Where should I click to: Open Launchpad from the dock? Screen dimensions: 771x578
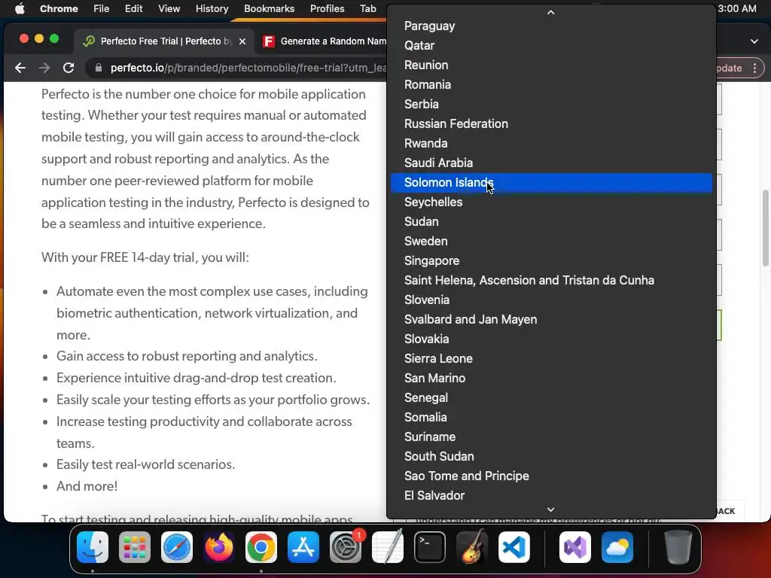click(135, 547)
